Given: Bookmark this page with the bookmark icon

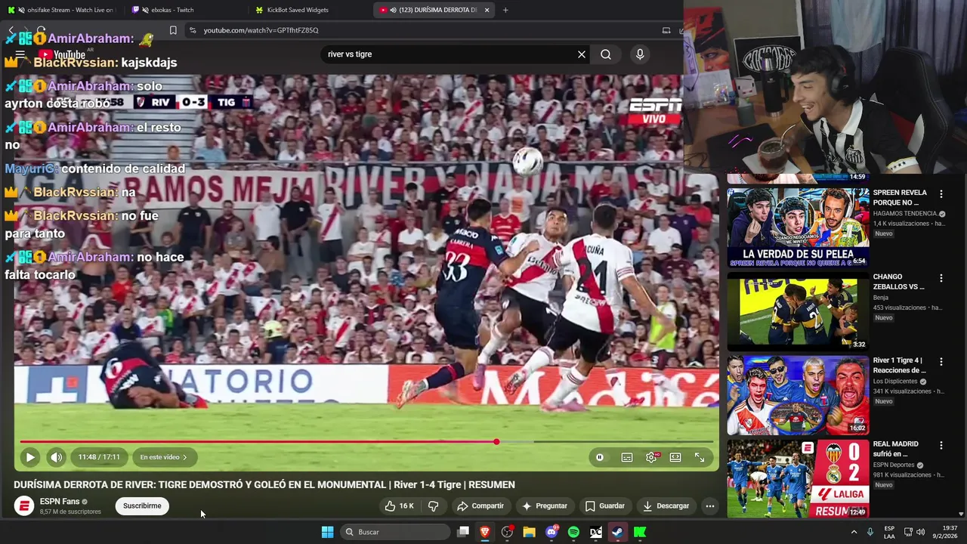Looking at the screenshot, I should click(x=173, y=30).
